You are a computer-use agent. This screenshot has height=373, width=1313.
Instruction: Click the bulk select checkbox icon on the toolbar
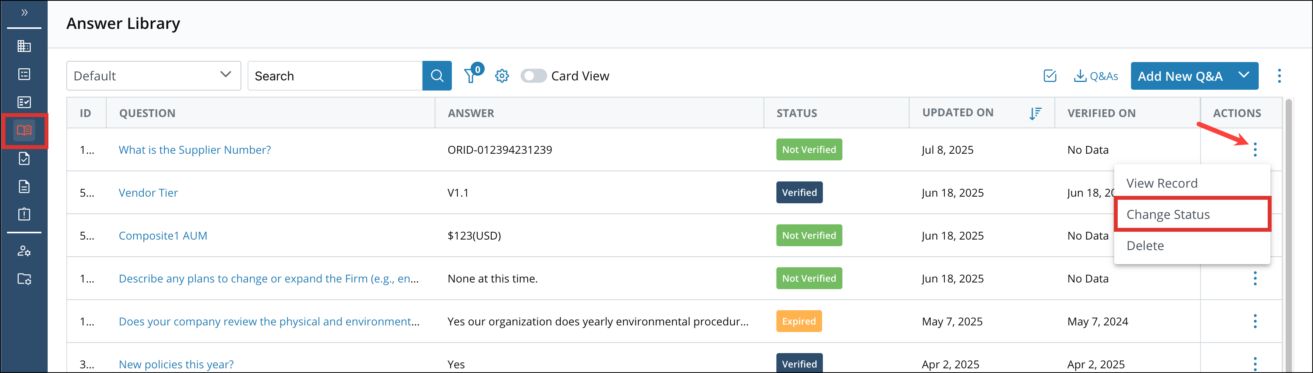1049,75
